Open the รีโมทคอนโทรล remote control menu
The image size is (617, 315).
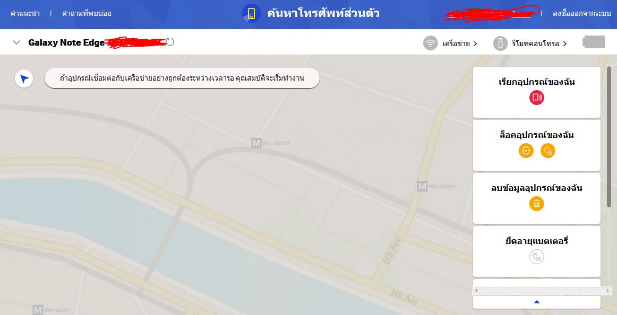[539, 43]
